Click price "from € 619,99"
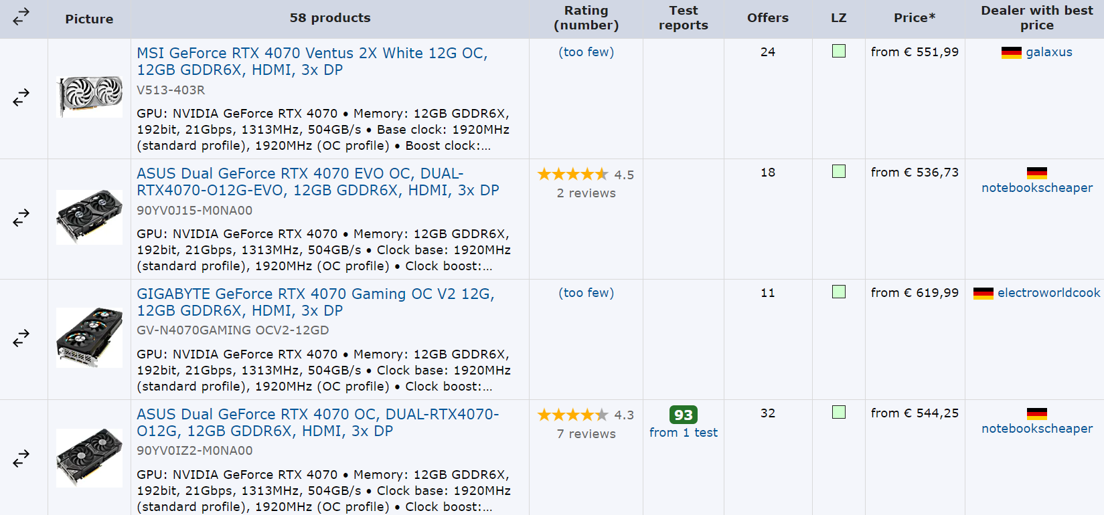This screenshot has width=1104, height=515. point(915,293)
